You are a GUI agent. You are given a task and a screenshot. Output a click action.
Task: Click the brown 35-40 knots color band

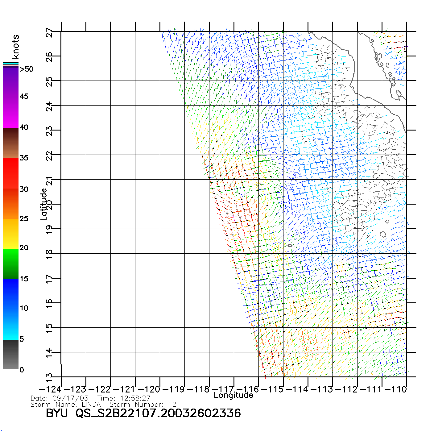(11, 143)
